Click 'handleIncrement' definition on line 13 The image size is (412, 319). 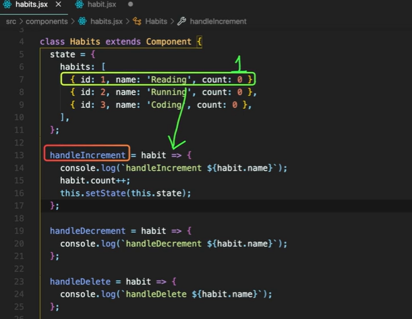pyautogui.click(x=88, y=155)
